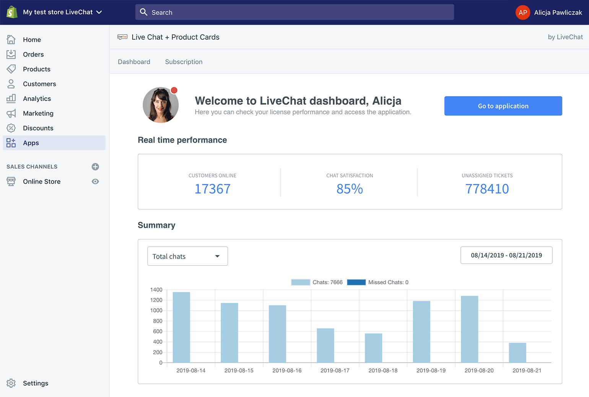This screenshot has width=589, height=397.
Task: Toggle the Missed Chats legend swatch
Action: click(x=356, y=282)
